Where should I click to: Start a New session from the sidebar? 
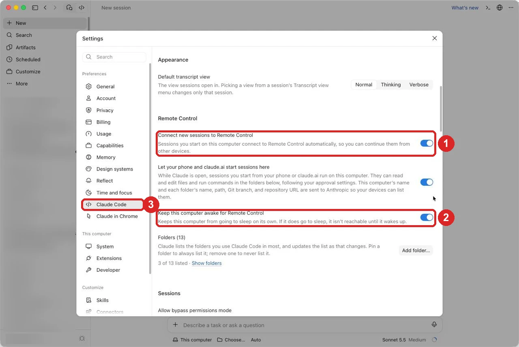pyautogui.click(x=45, y=23)
